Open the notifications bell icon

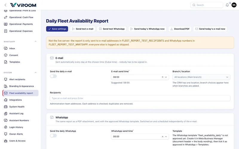tap(227, 5)
